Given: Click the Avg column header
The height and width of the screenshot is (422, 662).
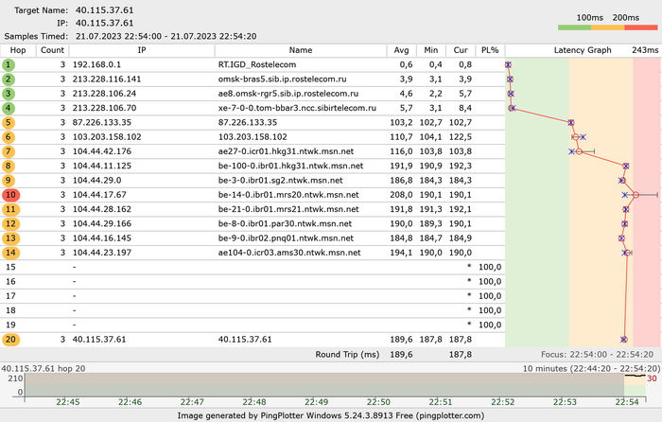Looking at the screenshot, I should coord(401,49).
